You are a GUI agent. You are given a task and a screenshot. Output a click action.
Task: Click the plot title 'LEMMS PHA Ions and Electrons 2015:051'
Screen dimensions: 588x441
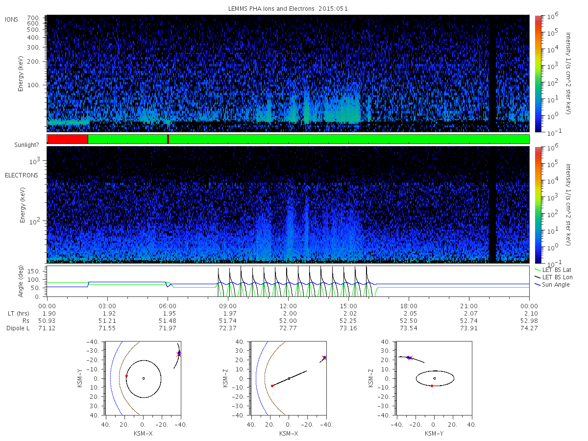[x=288, y=9]
